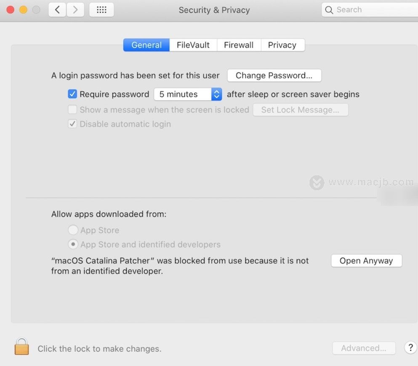Screen dimensions: 418x366
Task: Check Show a message when locked
Action: (x=72, y=110)
